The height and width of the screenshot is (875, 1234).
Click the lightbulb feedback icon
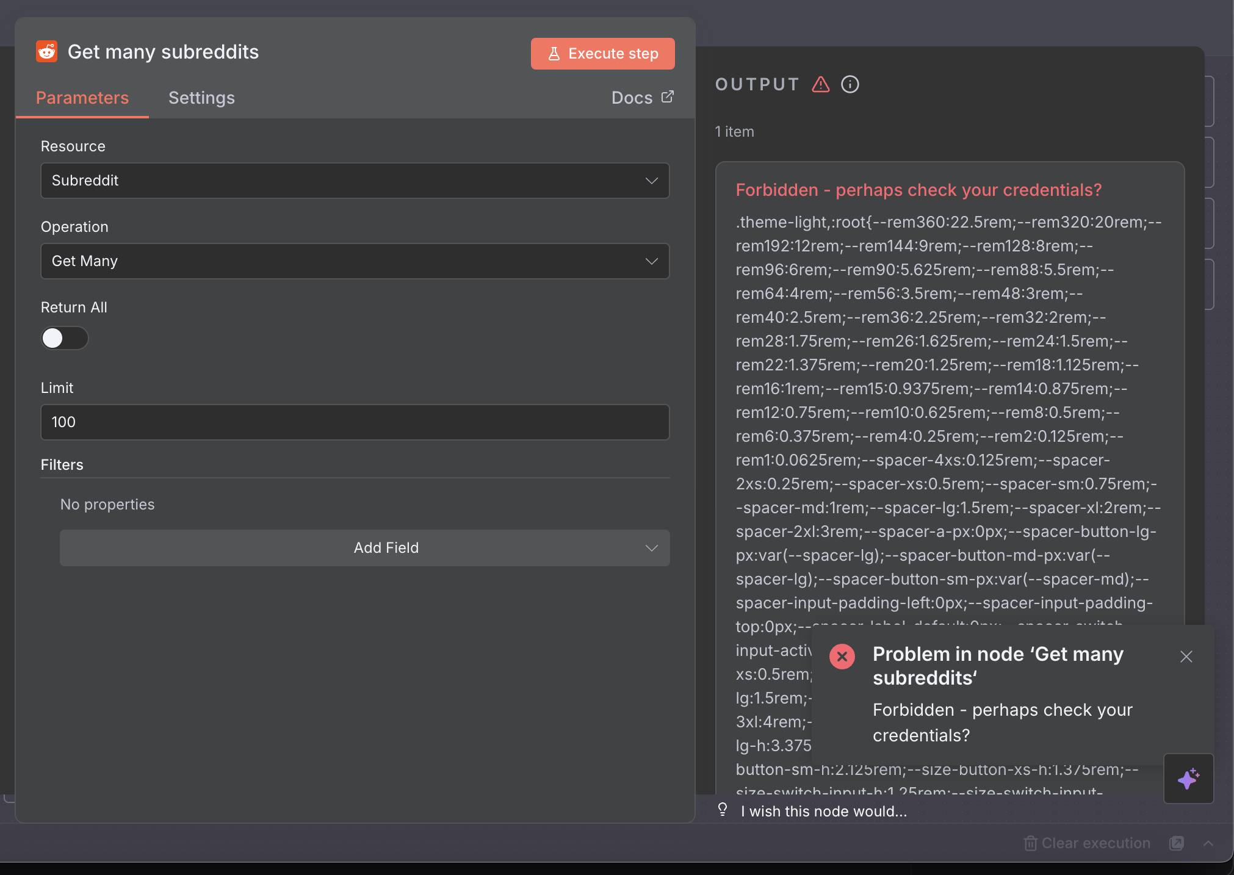723,810
